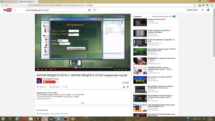Open CS:GO suggested video title
Screen dimensions: 215x121
tap(159, 31)
